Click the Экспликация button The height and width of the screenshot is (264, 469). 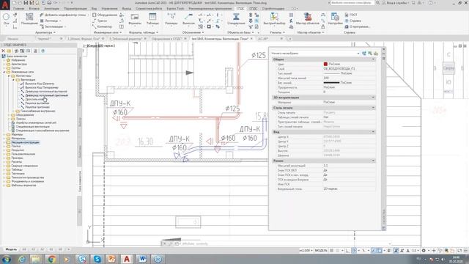pyautogui.click(x=53, y=26)
